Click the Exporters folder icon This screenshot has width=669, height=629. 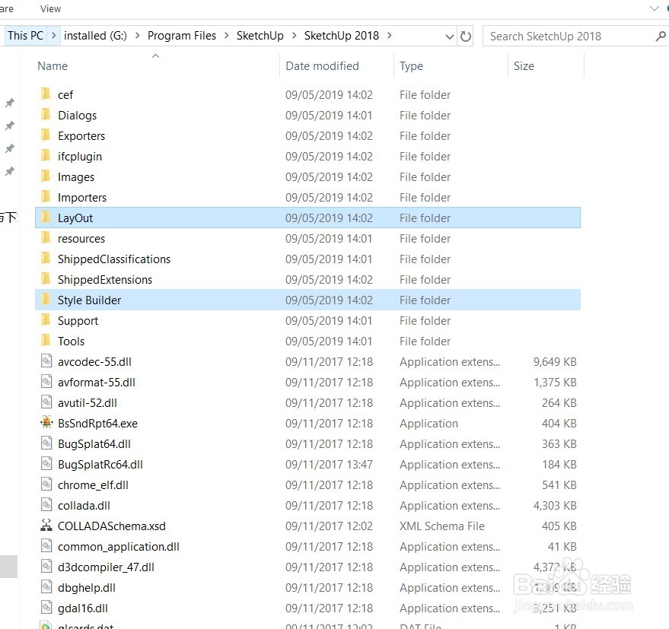[x=46, y=135]
